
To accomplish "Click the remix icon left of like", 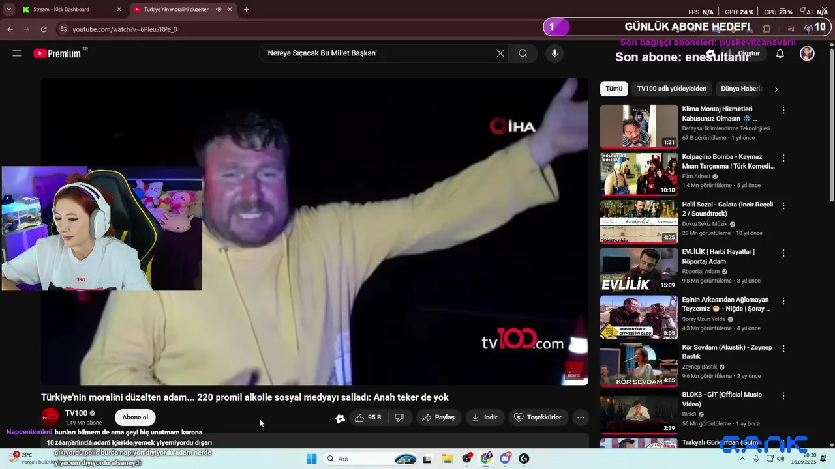I will (x=340, y=418).
